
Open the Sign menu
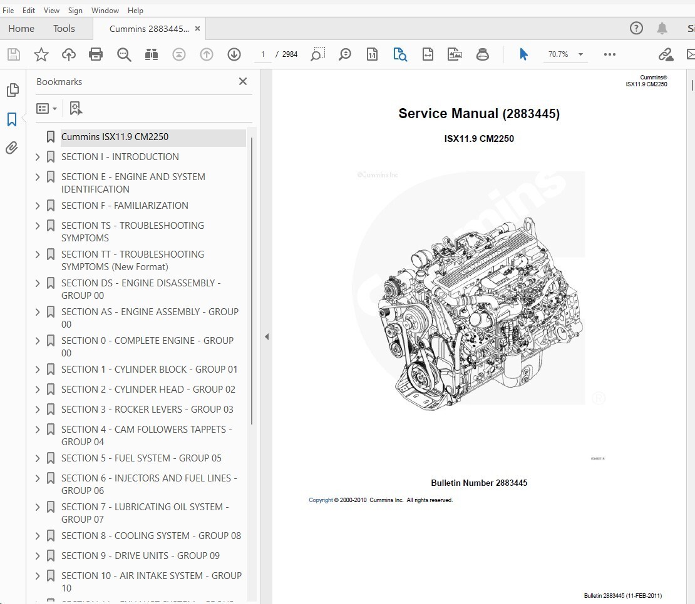pos(75,10)
